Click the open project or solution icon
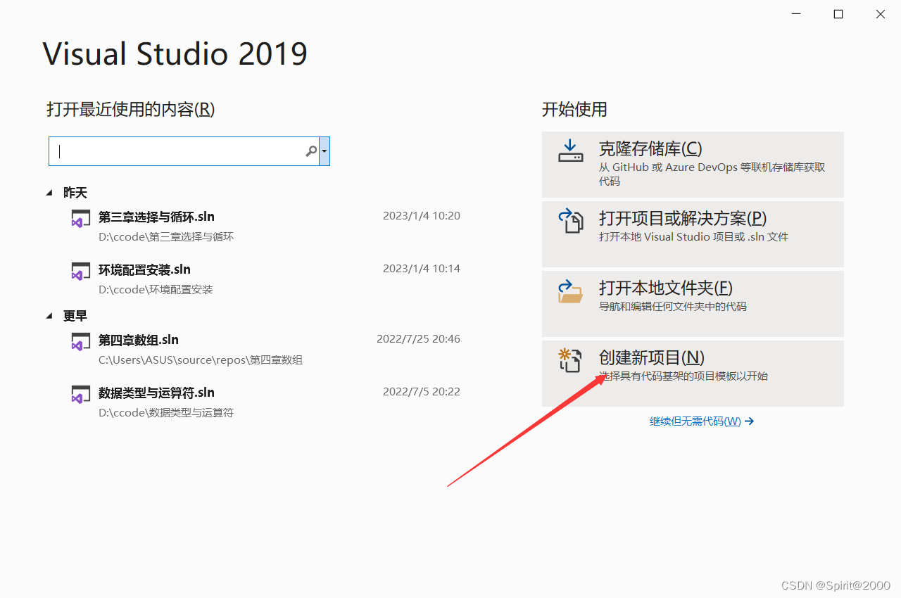The width and height of the screenshot is (901, 598). click(x=571, y=220)
